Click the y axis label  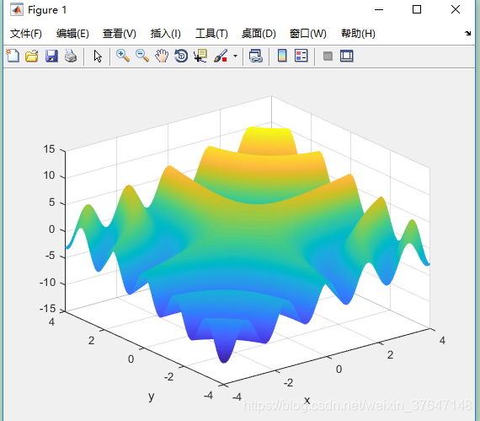tap(152, 397)
